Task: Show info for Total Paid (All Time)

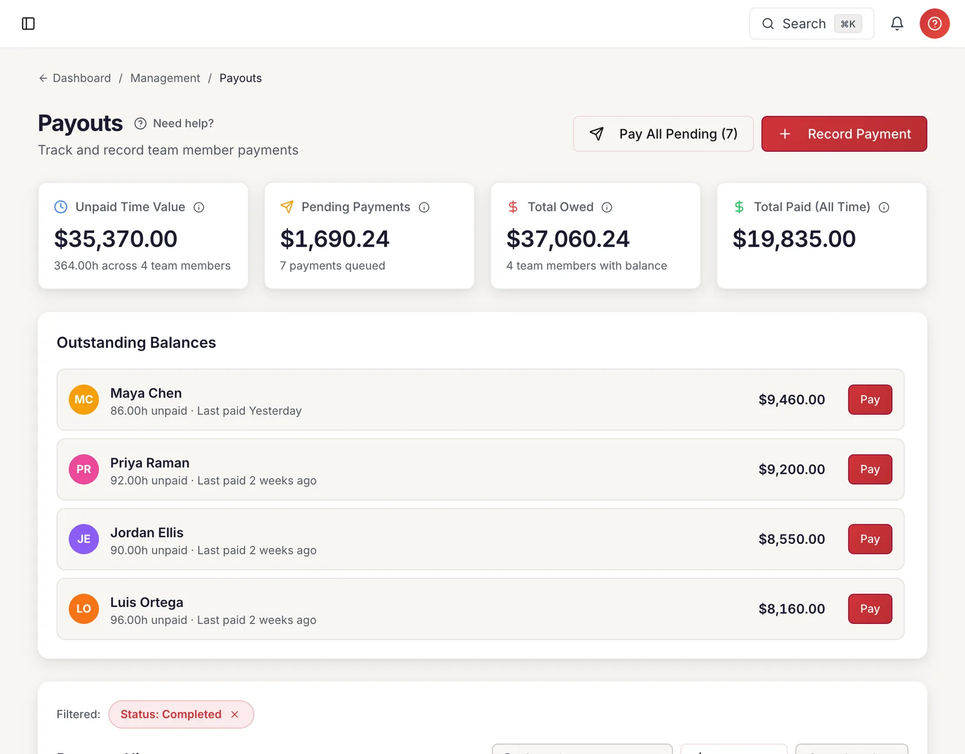Action: coord(884,207)
